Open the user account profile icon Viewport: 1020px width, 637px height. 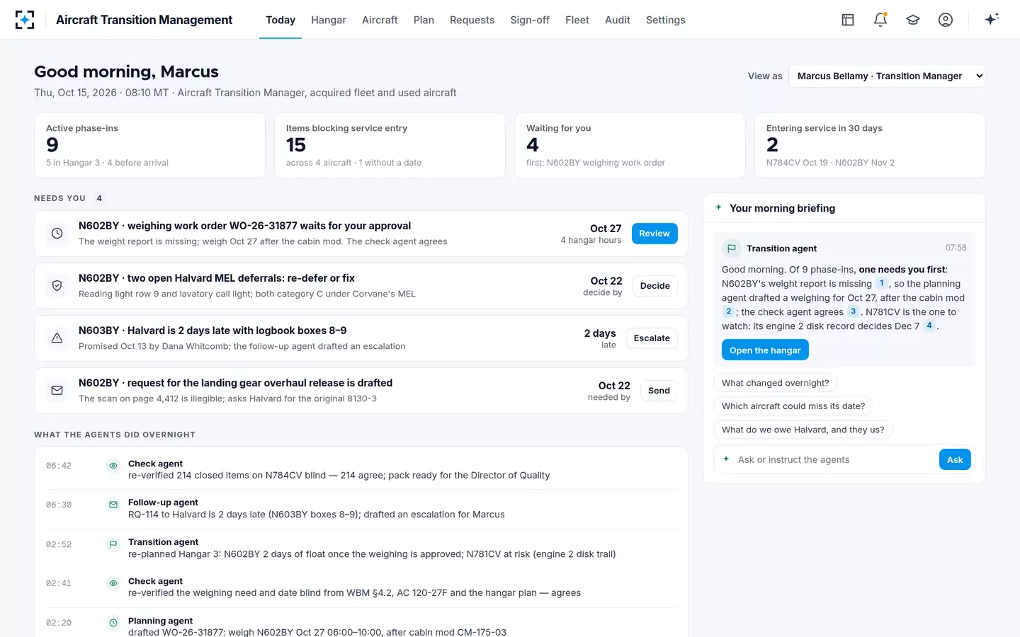[946, 20]
